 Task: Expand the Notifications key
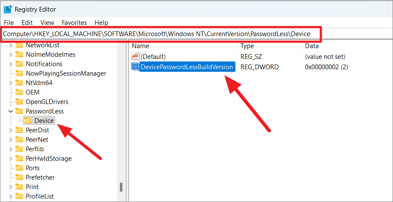[11, 64]
